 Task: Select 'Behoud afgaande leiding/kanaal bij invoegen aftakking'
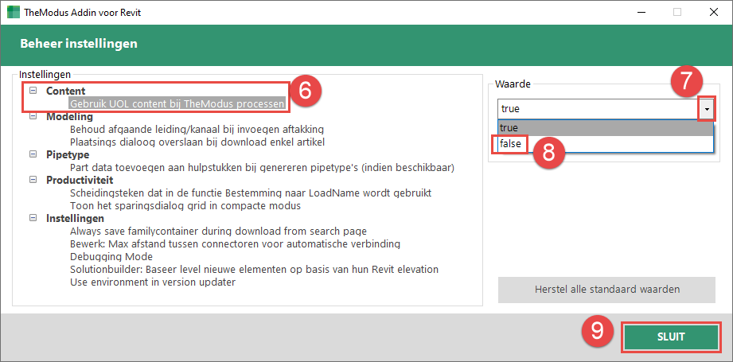tap(197, 129)
